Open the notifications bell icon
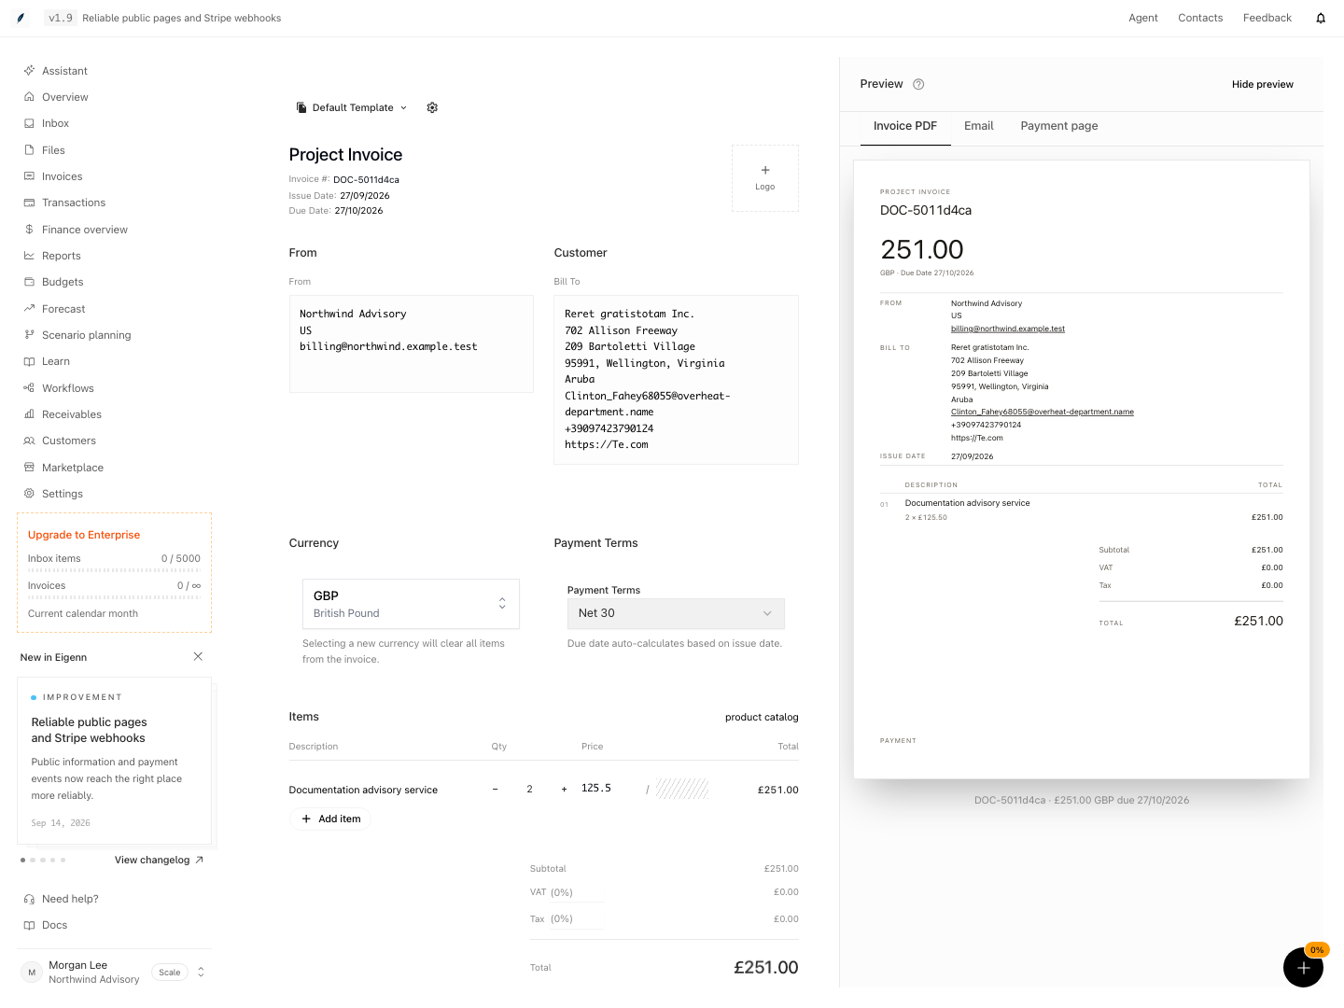Image resolution: width=1344 pixels, height=1008 pixels. [1321, 18]
